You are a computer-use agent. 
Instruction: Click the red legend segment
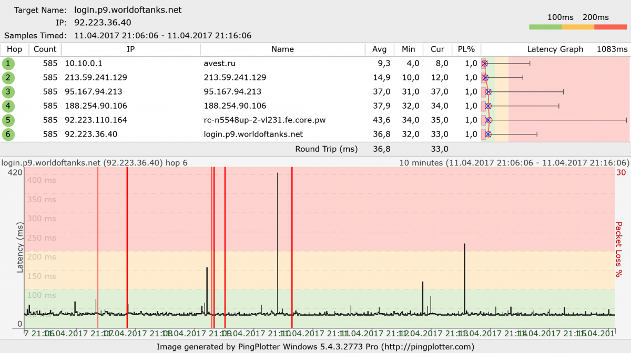(x=610, y=27)
